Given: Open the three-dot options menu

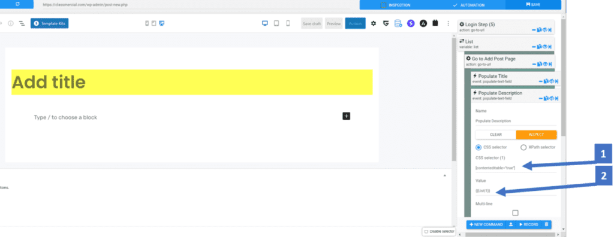Looking at the screenshot, I should coord(448,23).
